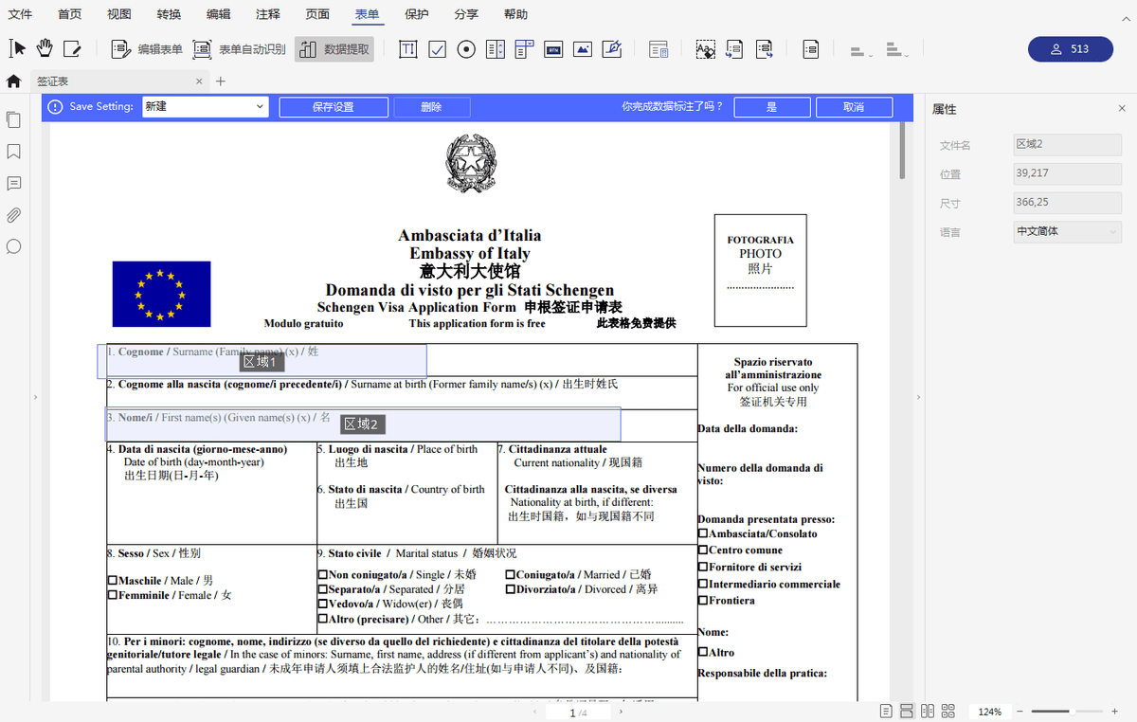The width and height of the screenshot is (1137, 722).
Task: Activate the hand pan tool
Action: click(x=45, y=48)
